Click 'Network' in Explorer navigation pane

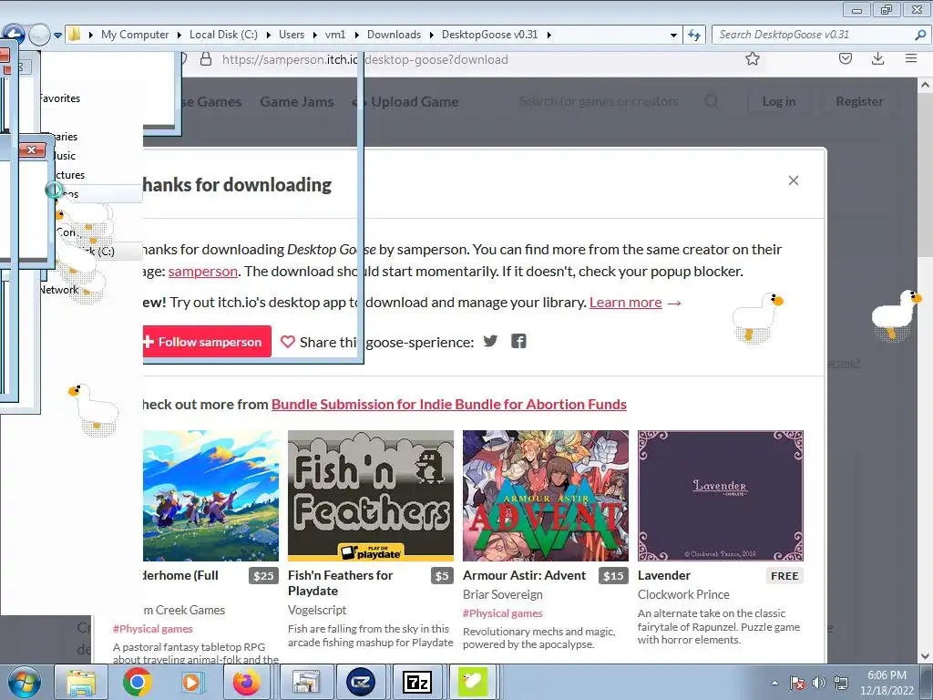click(x=59, y=290)
